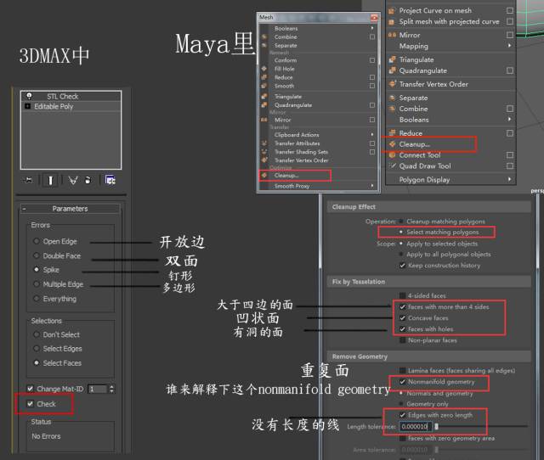Click the Reduce icon in Mesh window
This screenshot has height=460, width=544.
264,77
